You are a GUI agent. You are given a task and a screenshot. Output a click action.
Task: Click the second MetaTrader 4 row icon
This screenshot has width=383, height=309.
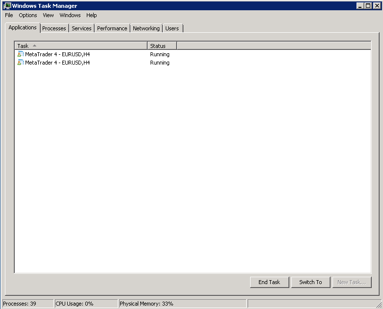[x=21, y=63]
